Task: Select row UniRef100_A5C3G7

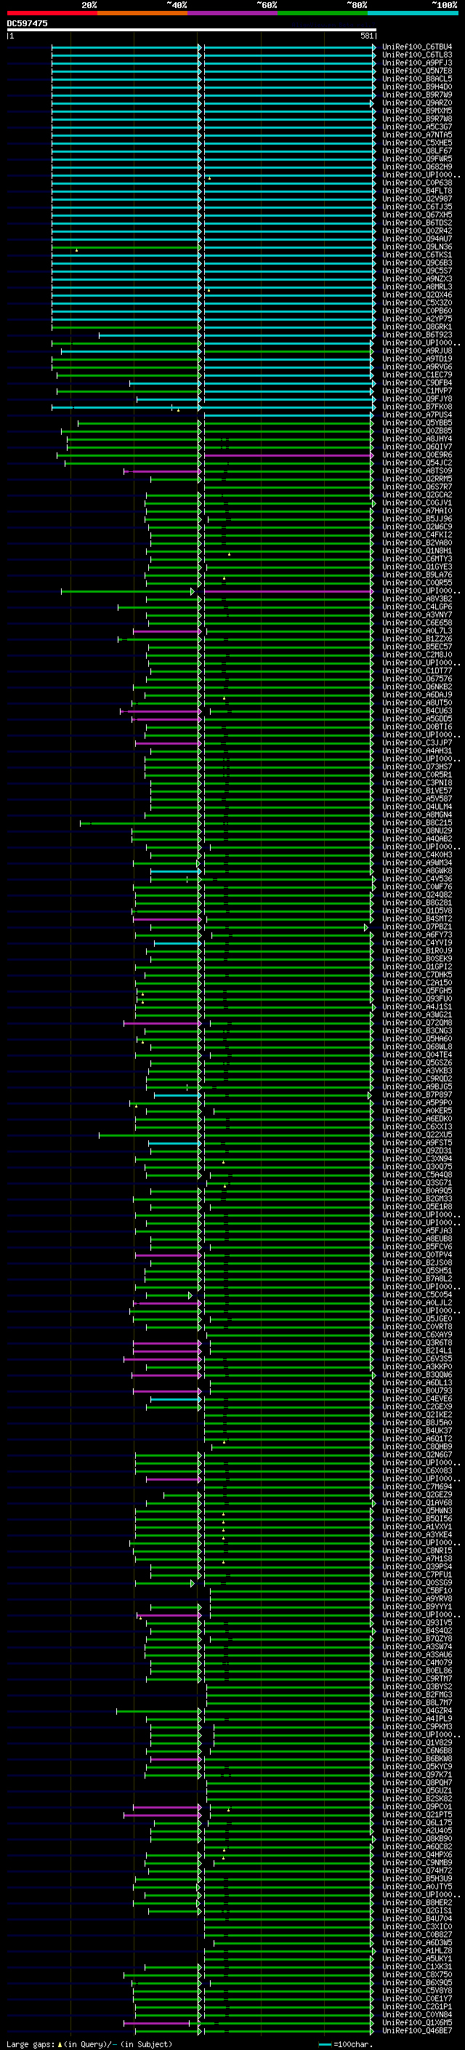Action: (x=416, y=127)
